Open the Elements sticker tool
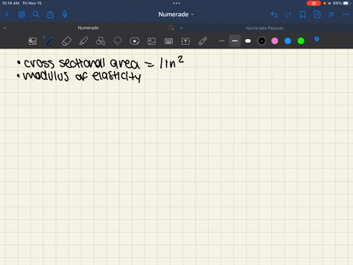The height and width of the screenshot is (265, 353). point(135,41)
